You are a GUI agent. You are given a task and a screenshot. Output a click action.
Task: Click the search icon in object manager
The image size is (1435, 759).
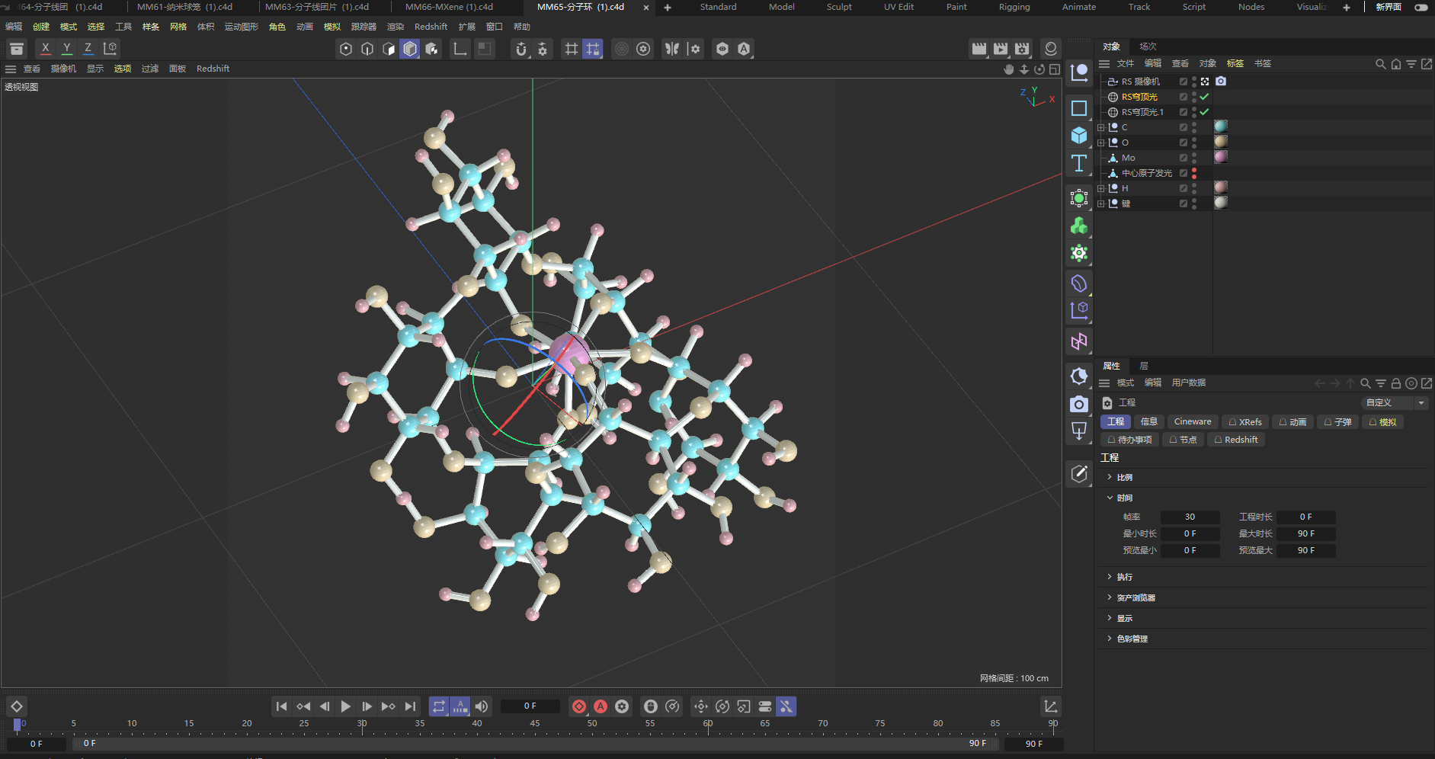[1380, 64]
